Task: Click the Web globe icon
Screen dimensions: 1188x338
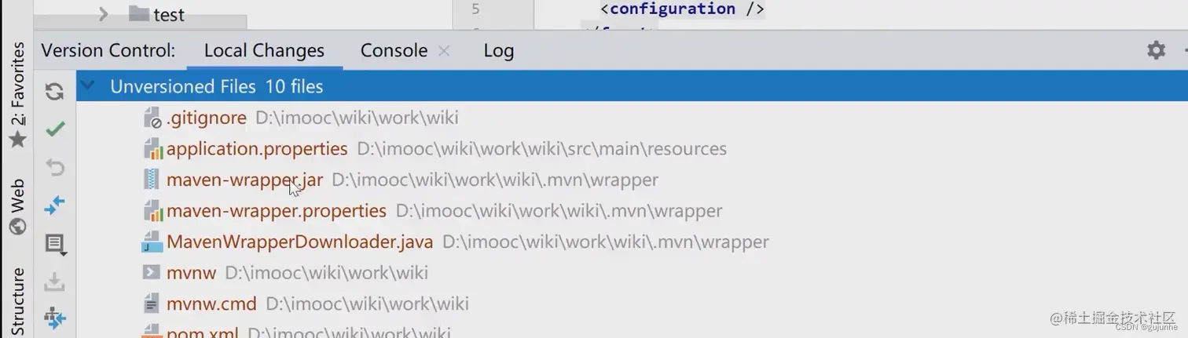Action: (17, 227)
